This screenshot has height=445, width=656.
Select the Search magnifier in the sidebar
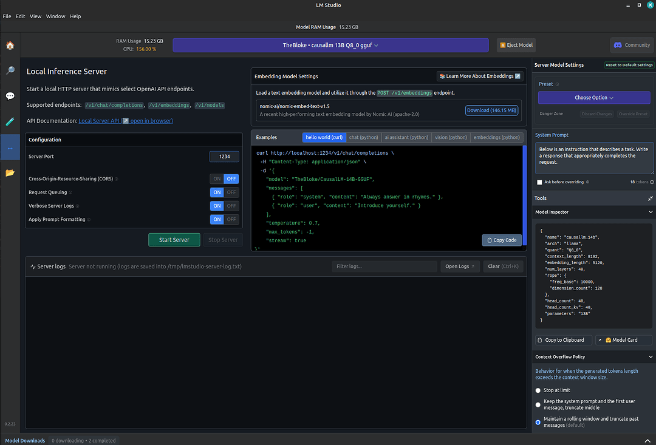tap(10, 70)
